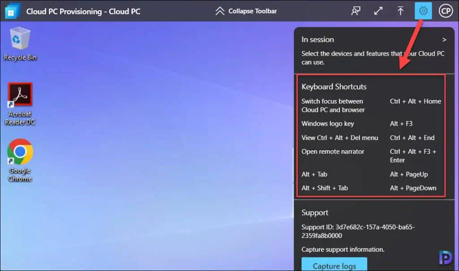The width and height of the screenshot is (459, 271).
Task: Open the feedback icon in toolbar
Action: pyautogui.click(x=355, y=11)
